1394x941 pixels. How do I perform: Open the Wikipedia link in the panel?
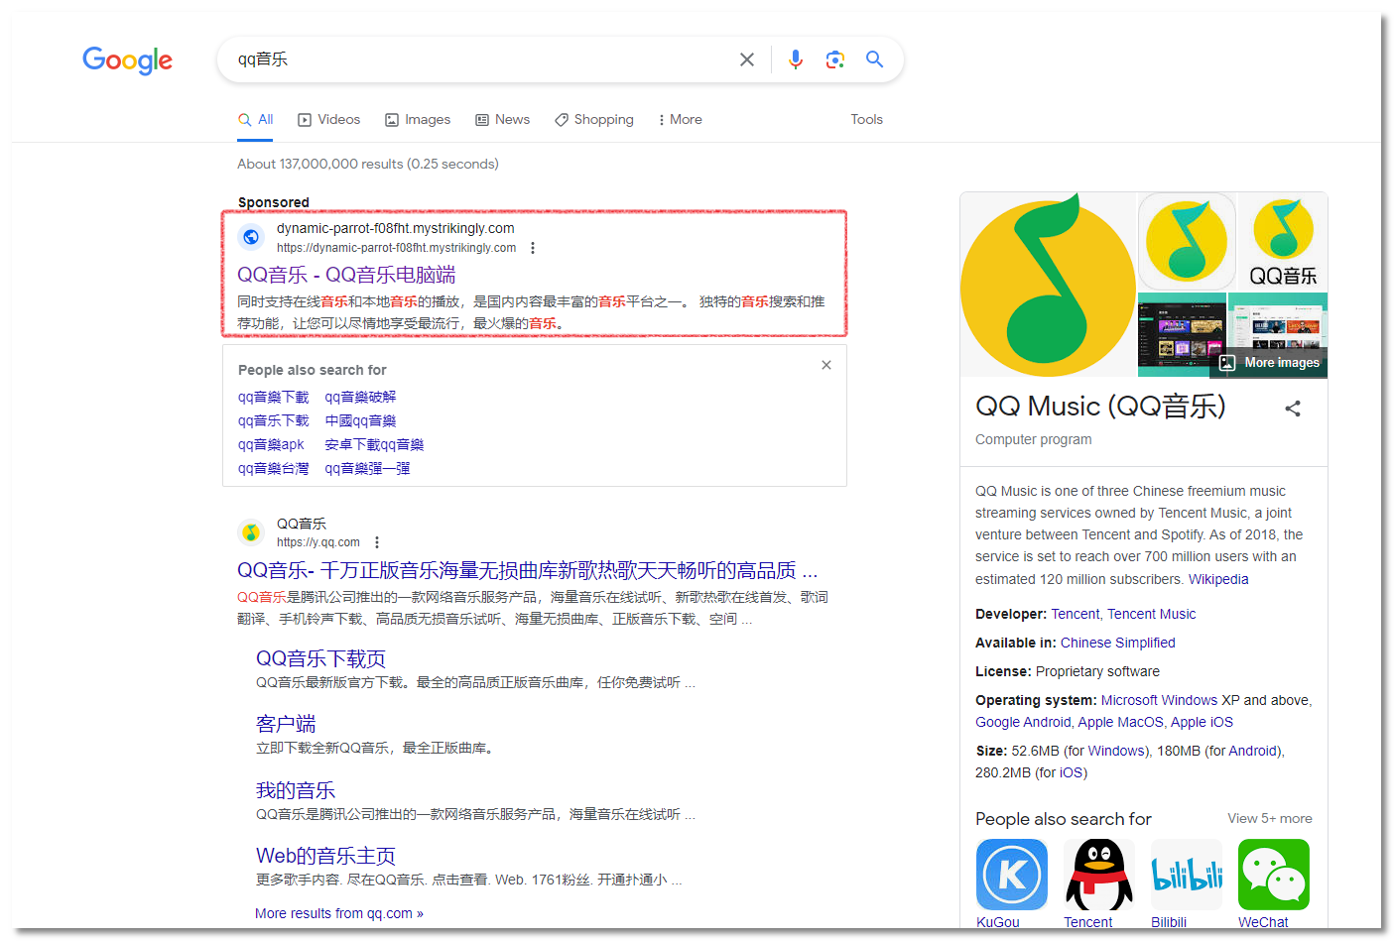[x=1218, y=579]
